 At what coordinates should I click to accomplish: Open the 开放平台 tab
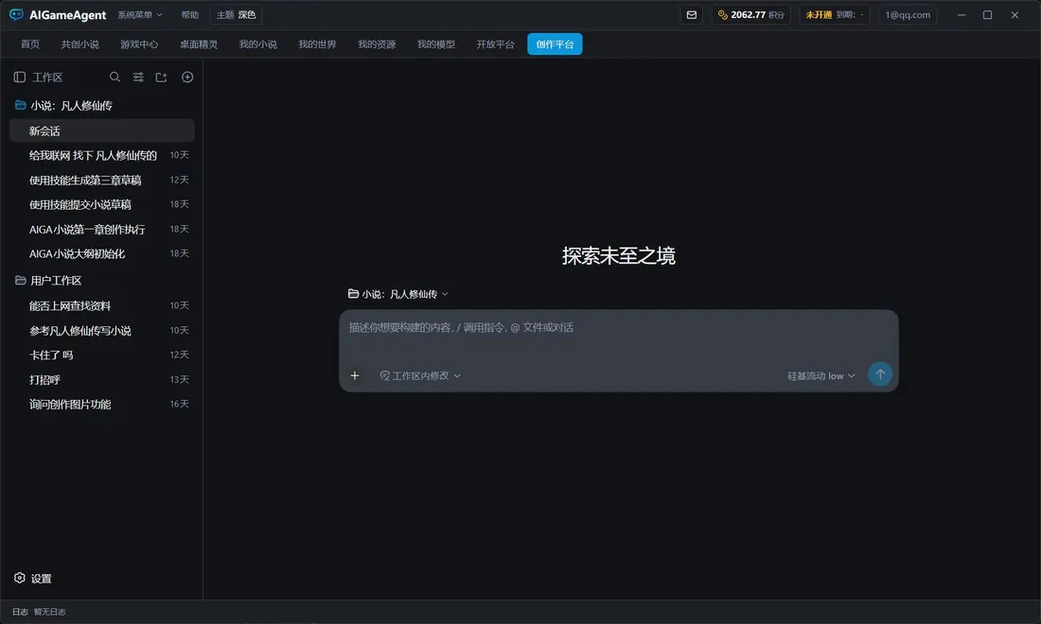click(x=495, y=44)
